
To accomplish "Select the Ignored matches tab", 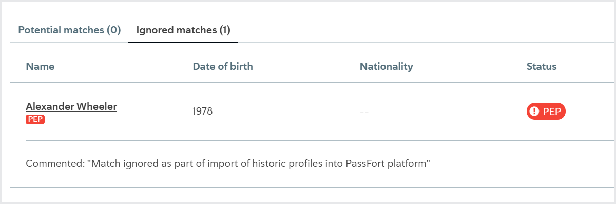I will (x=183, y=30).
